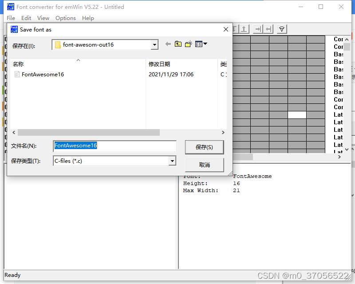This screenshot has height=284, width=355.
Task: Go back using the gray arrow in Save dialog
Action: click(x=168, y=44)
